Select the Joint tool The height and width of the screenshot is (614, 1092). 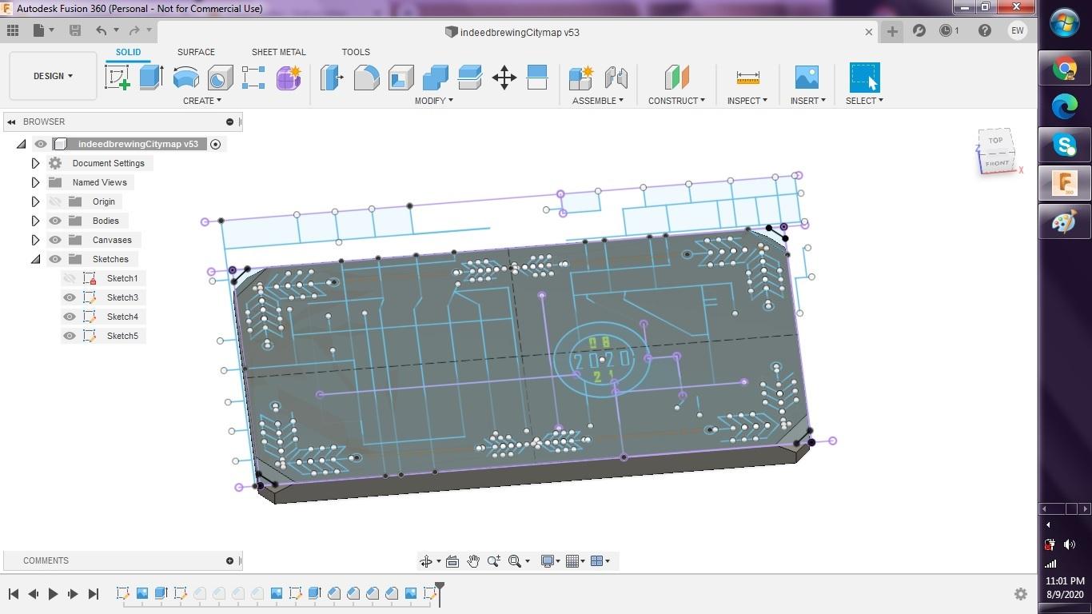616,78
